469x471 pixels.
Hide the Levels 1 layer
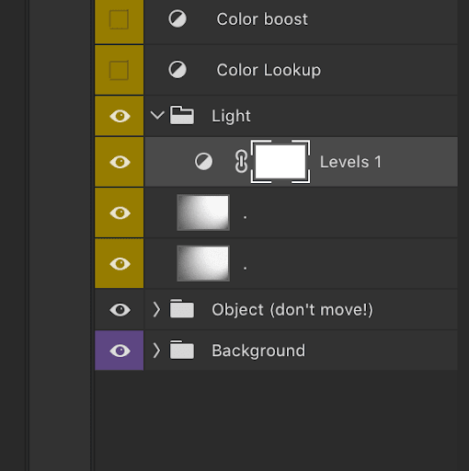pyautogui.click(x=120, y=162)
